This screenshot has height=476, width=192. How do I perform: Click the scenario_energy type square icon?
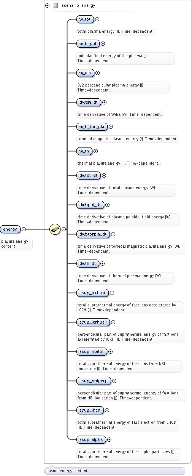(x=56, y=6)
